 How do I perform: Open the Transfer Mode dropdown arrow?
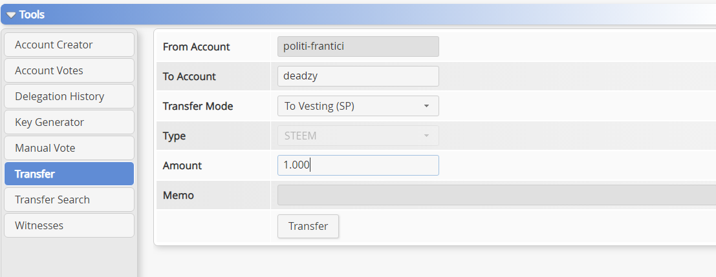pos(426,106)
